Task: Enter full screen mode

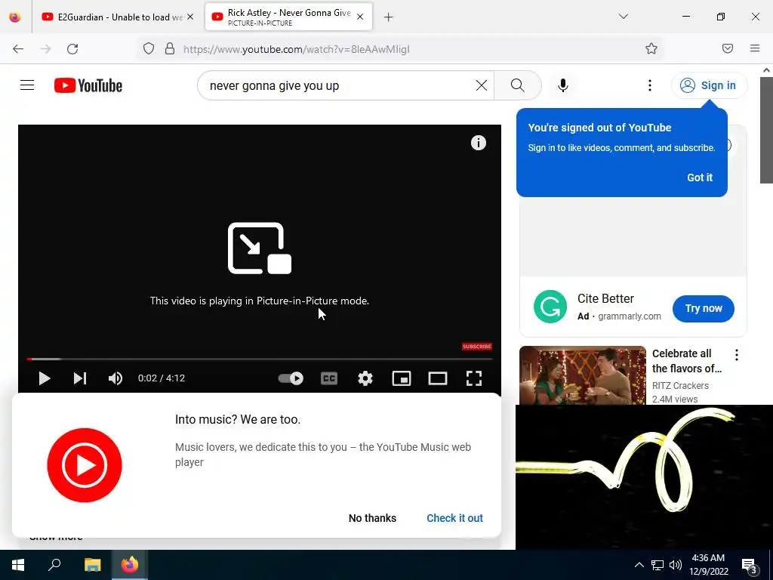Action: (x=474, y=378)
